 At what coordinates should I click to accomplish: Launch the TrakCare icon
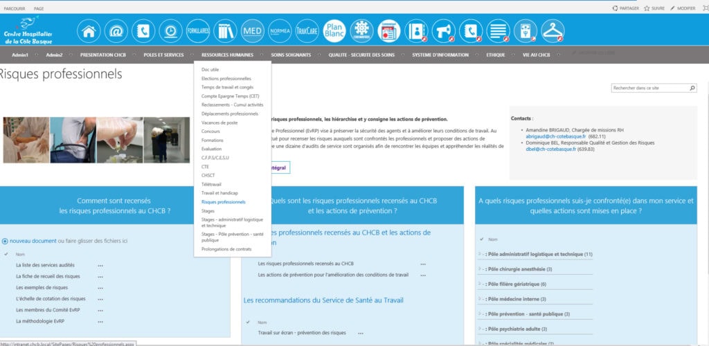pyautogui.click(x=307, y=31)
